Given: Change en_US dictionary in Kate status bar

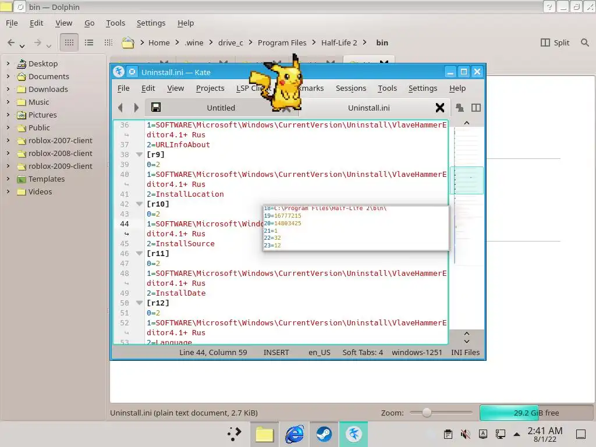Looking at the screenshot, I should pos(320,352).
